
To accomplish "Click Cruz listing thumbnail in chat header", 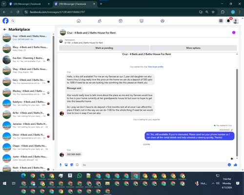I will [63, 33].
